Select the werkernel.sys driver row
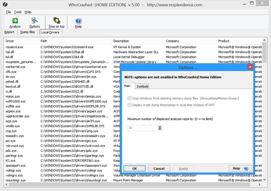 (62, 67)
